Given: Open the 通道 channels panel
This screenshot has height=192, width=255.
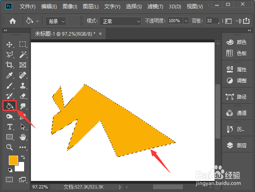Looking at the screenshot, I should coord(236,113).
